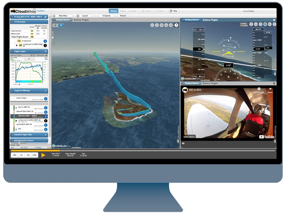The height and width of the screenshot is (214, 286).
Task: Close the cockpit view Entire Flight panel
Action: click(x=274, y=20)
